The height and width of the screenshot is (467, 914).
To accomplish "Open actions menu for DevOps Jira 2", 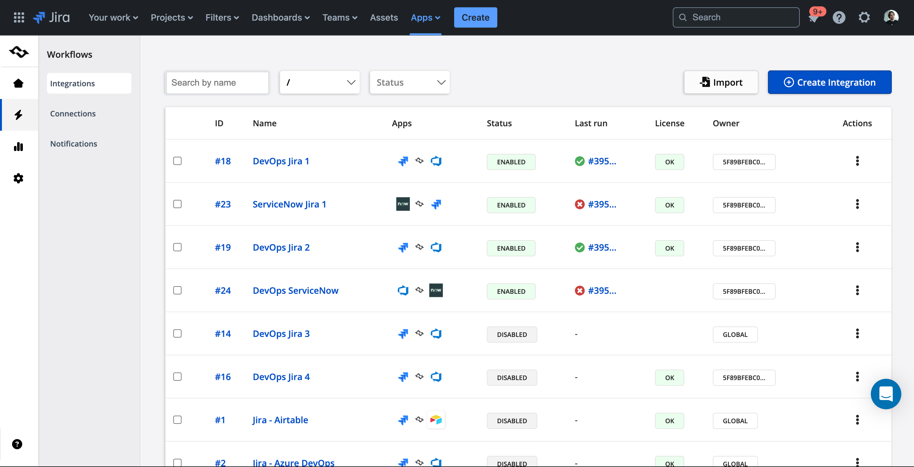I will pos(857,247).
